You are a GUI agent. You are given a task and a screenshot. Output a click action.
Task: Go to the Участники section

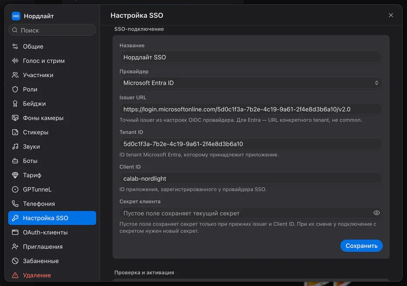[x=52, y=75]
